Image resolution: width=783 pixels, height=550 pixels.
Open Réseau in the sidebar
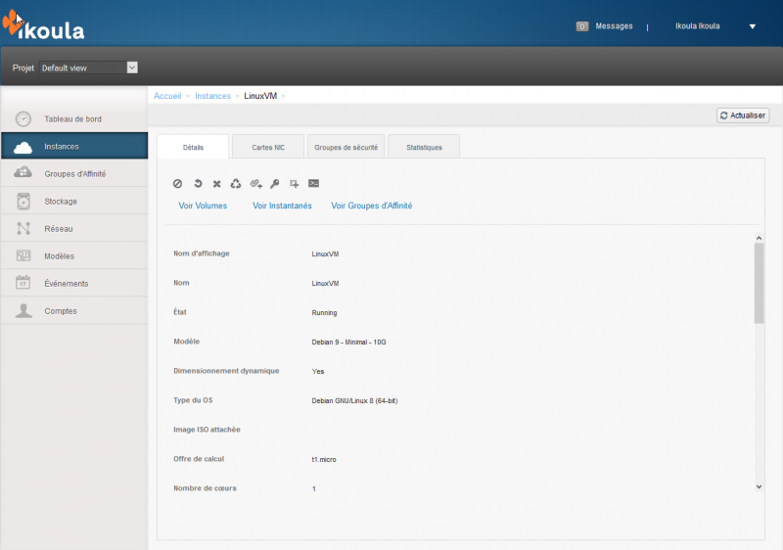pos(74,228)
